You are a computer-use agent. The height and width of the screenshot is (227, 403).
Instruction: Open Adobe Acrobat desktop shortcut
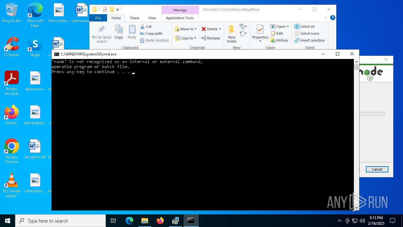(x=12, y=83)
